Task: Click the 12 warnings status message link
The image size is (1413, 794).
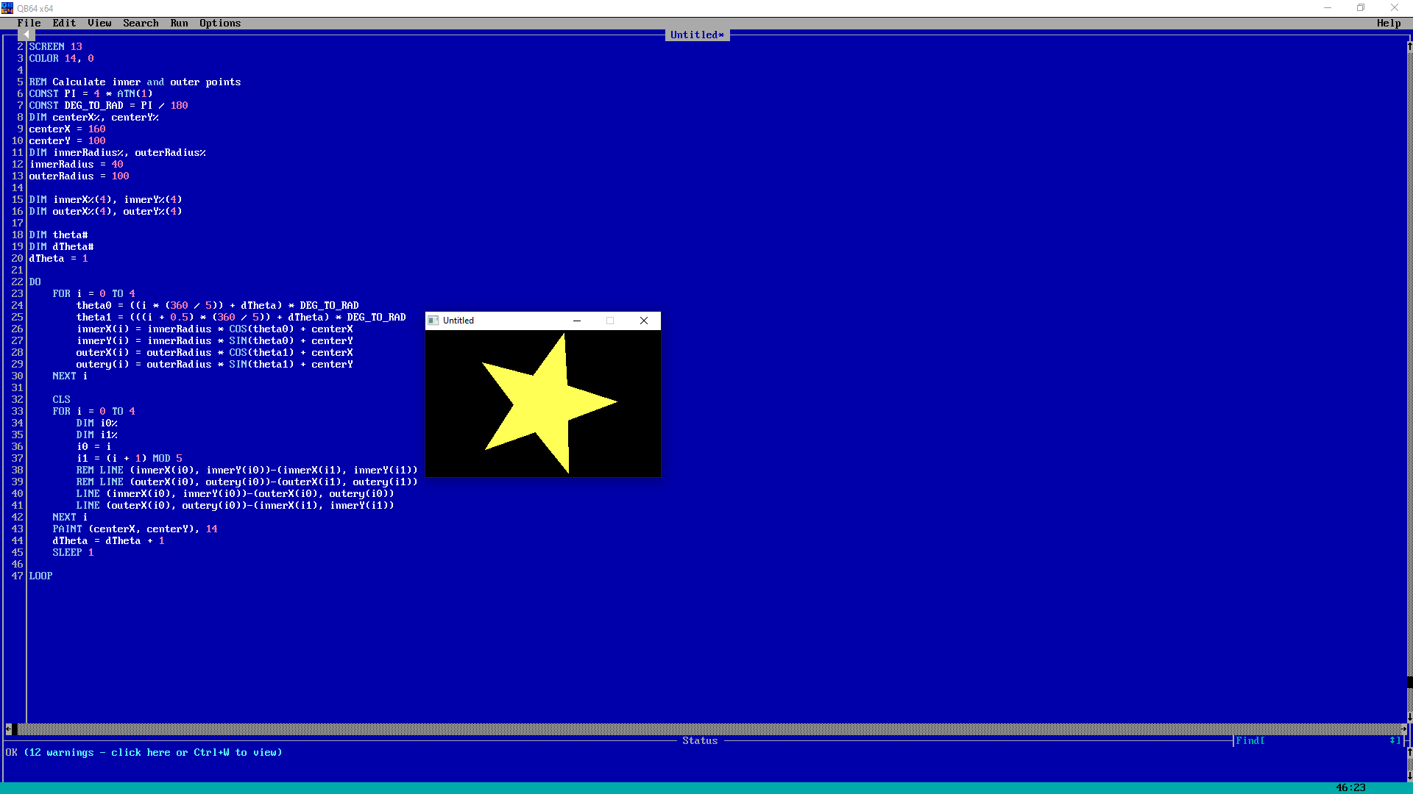Action: [x=152, y=752]
